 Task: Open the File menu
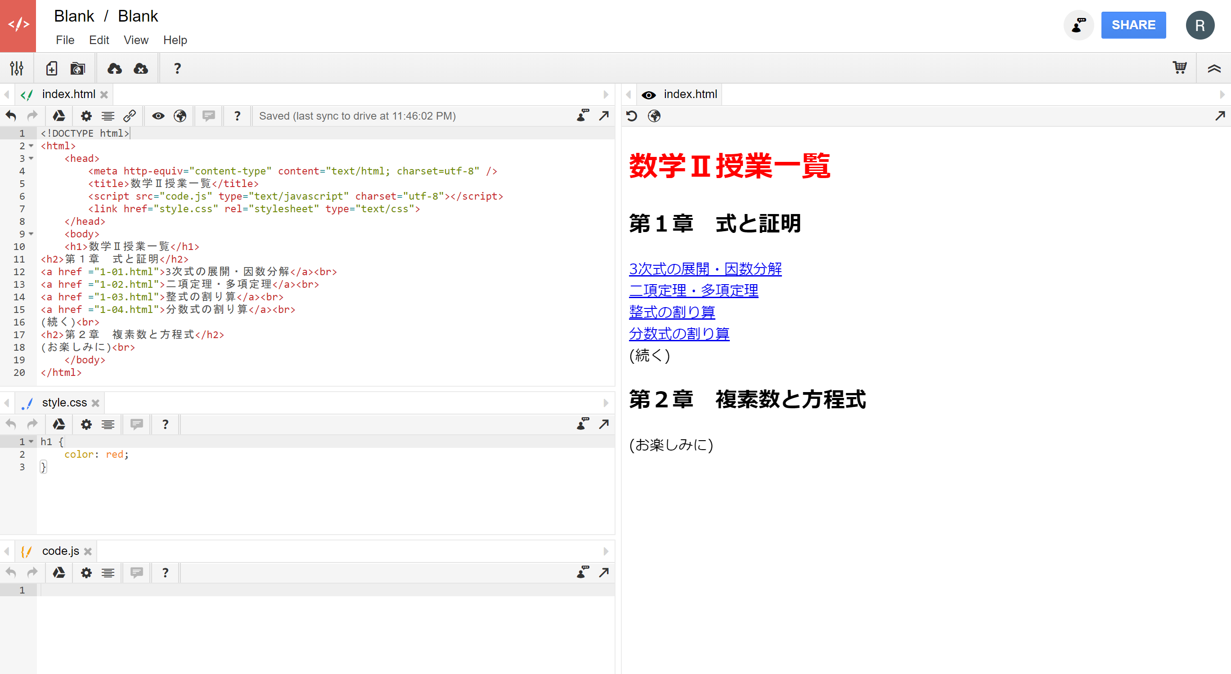point(65,40)
